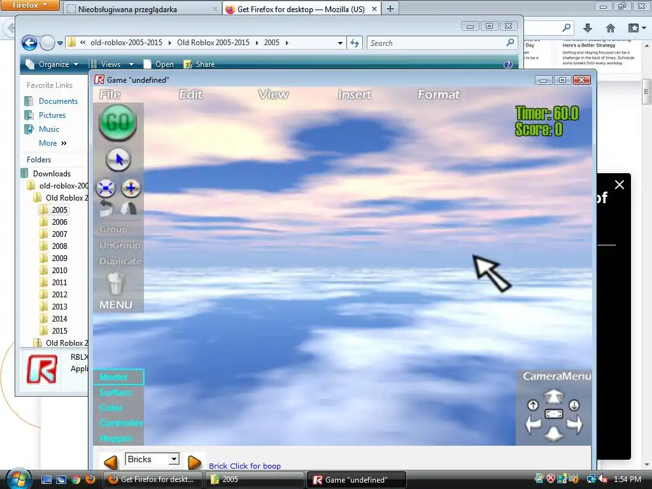
Task: Click the Group button
Action: coord(113,229)
